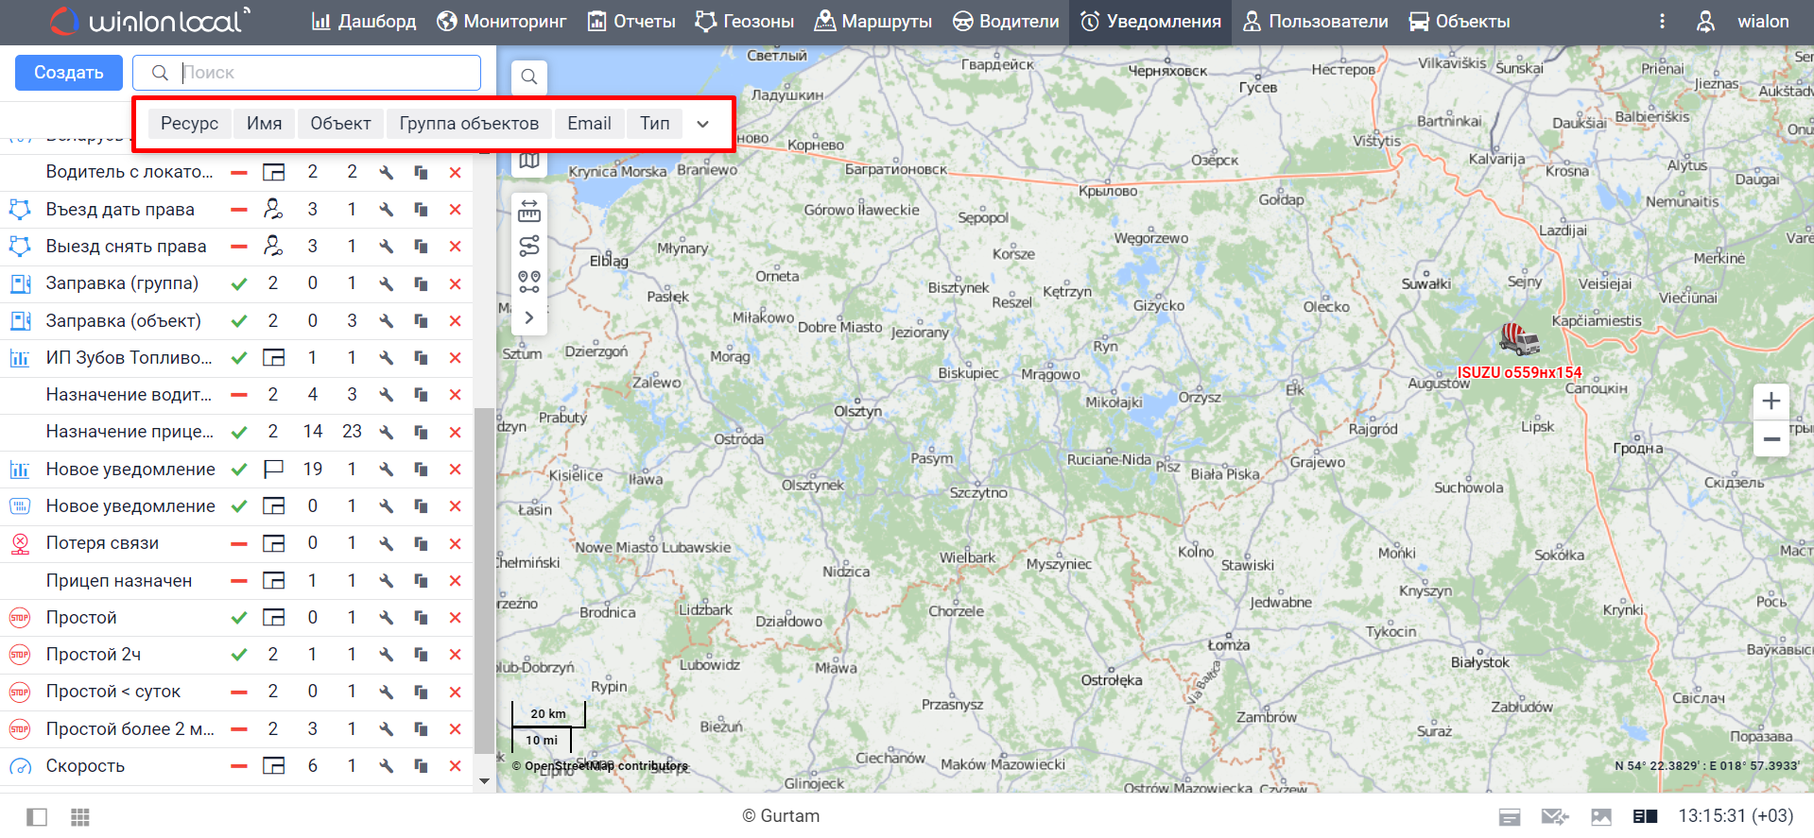The width and height of the screenshot is (1814, 838).
Task: Switch to the Отчеты tab
Action: 631,21
